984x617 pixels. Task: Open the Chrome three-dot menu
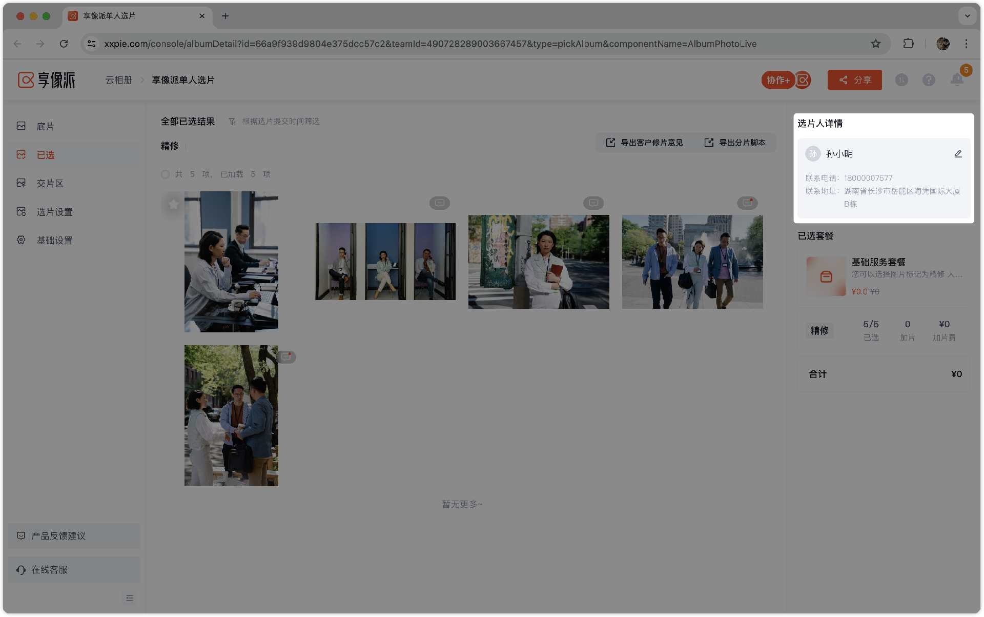tap(966, 44)
